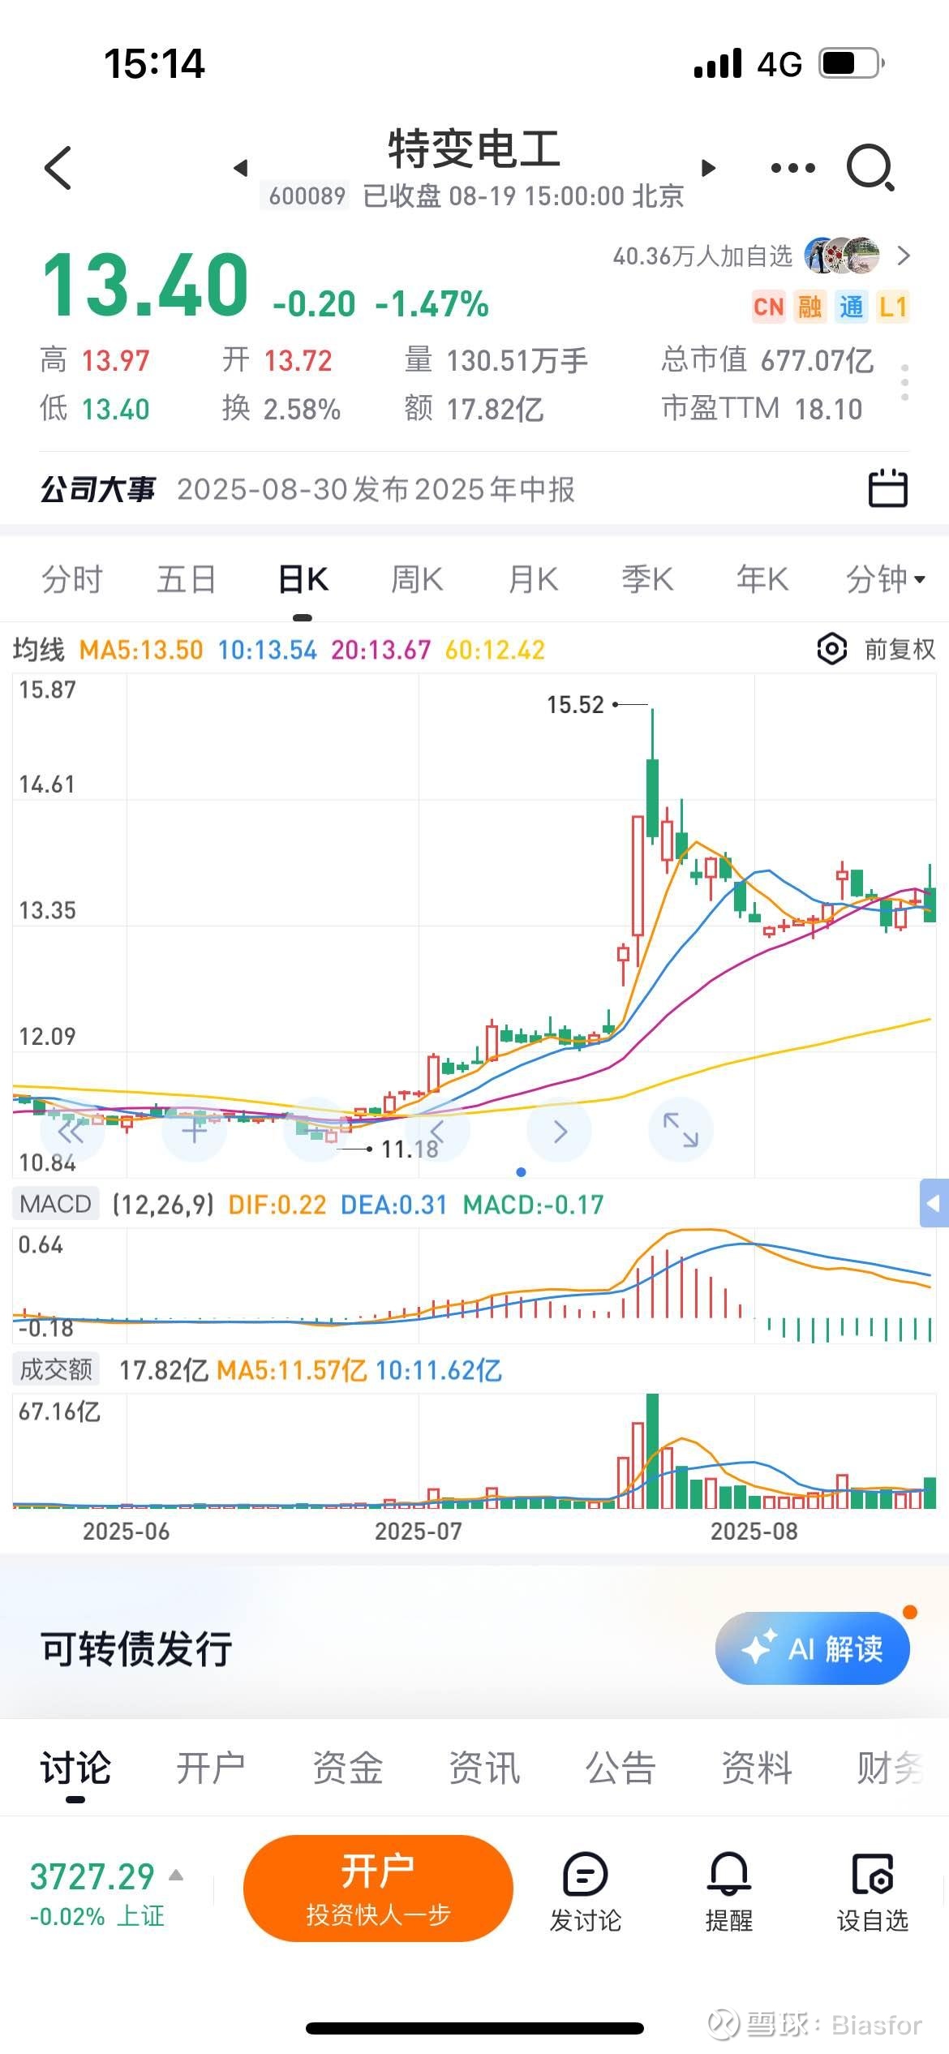This screenshot has width=949, height=2054.
Task: Select the 年K chart tab
Action: 762,579
